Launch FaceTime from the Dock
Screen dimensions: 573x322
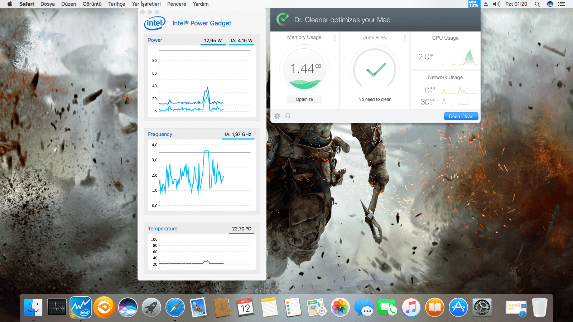(387, 307)
